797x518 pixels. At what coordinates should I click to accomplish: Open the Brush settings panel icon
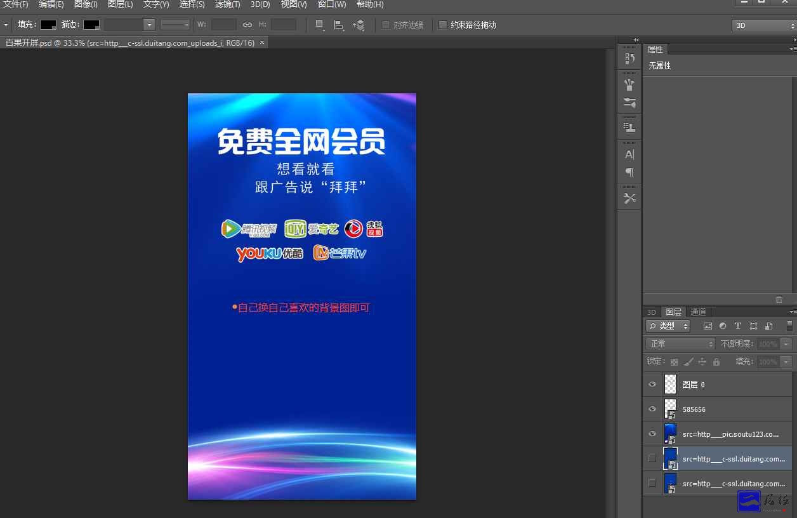tap(629, 103)
